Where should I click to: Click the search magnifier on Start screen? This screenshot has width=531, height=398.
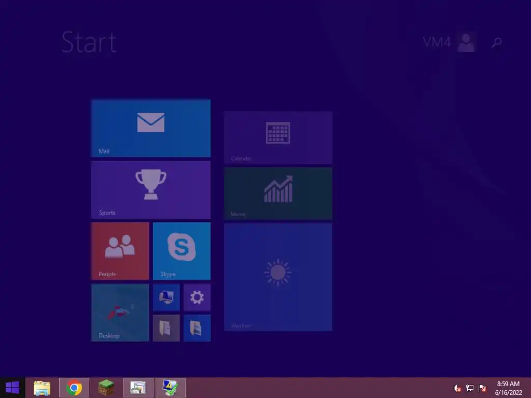pos(496,42)
